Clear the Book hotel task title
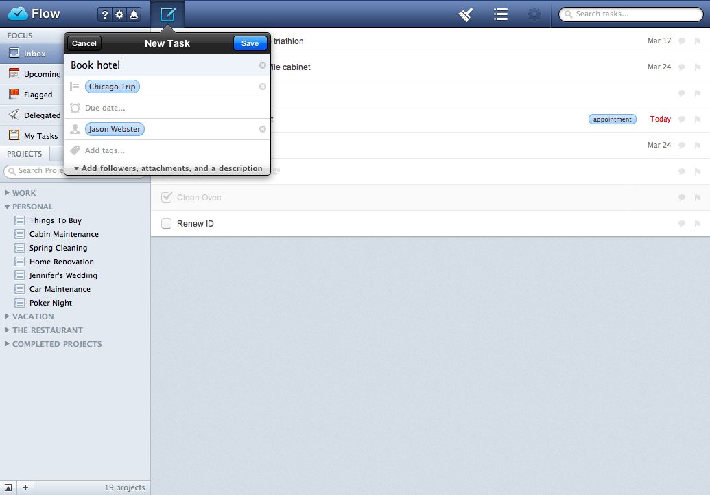Image resolution: width=710 pixels, height=495 pixels. (x=263, y=65)
